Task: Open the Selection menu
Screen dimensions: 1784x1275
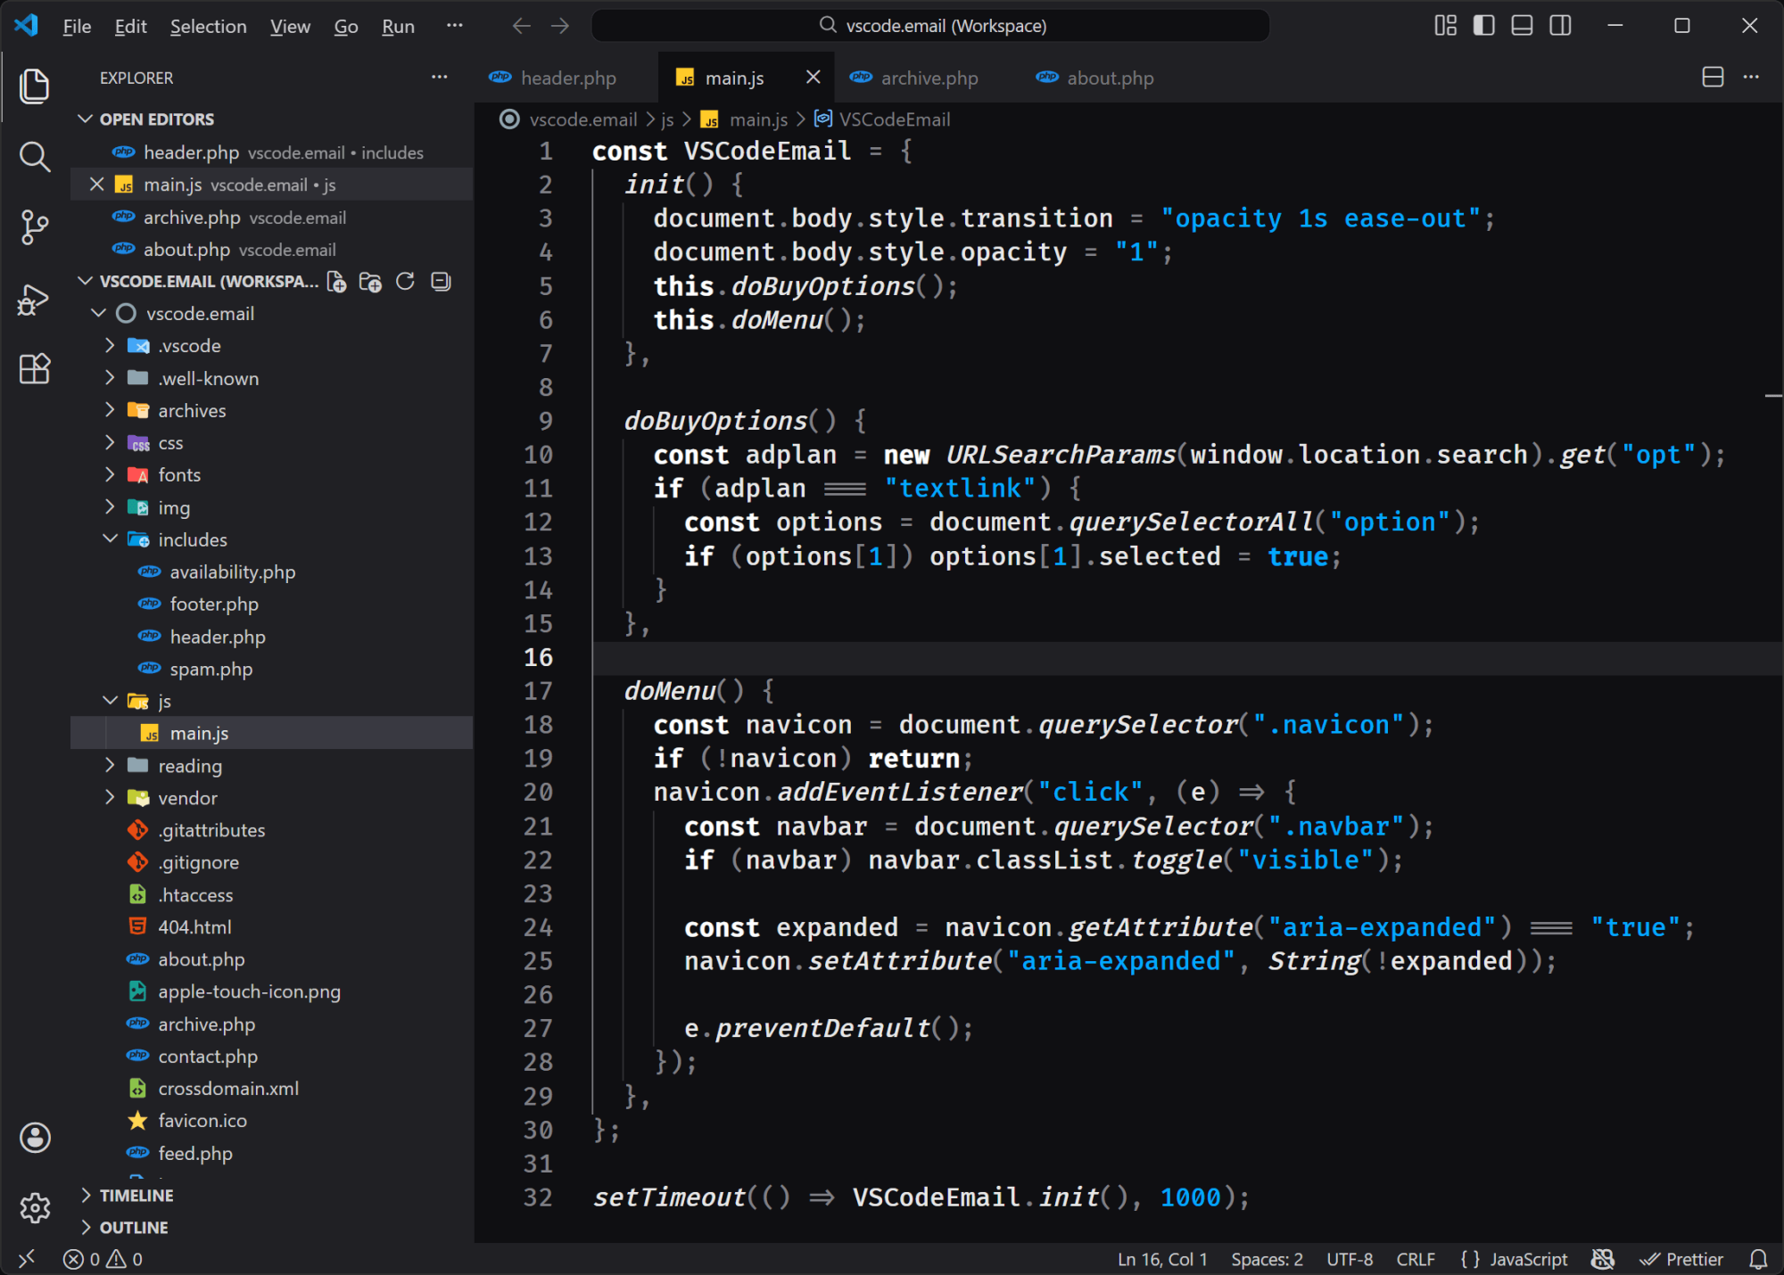Action: pos(208,26)
